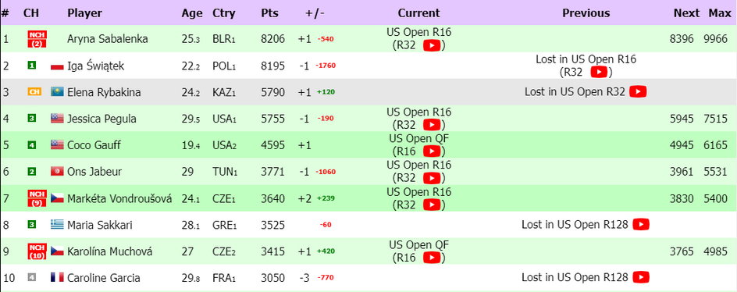Click YouTube icon in Elena Rybakina's row
This screenshot has height=292, width=737.
point(638,91)
